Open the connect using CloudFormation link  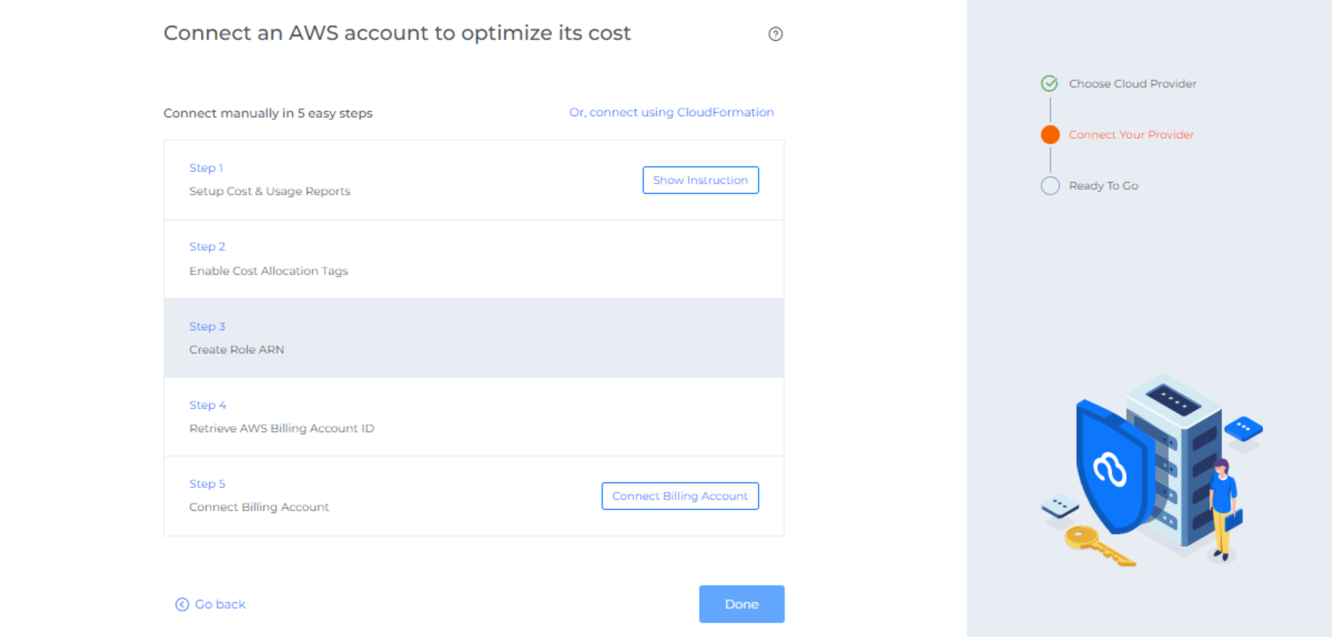(671, 112)
